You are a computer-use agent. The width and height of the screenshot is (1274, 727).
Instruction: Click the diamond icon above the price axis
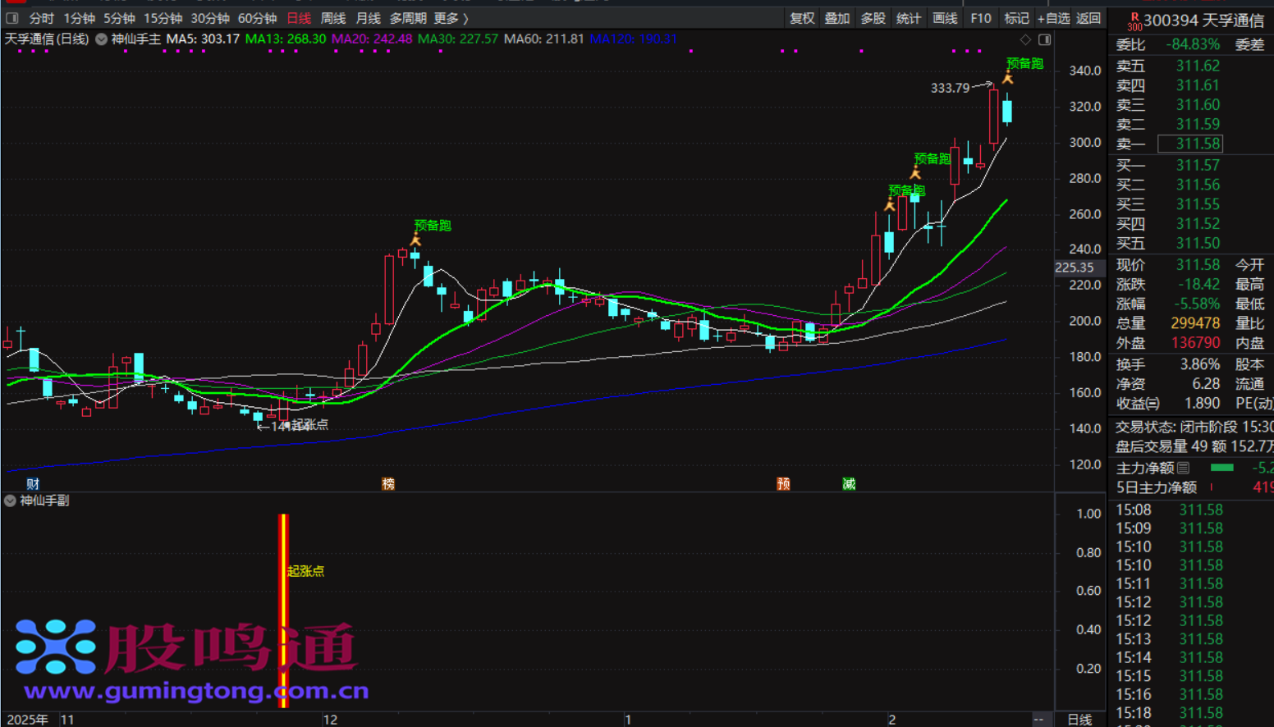point(1025,39)
